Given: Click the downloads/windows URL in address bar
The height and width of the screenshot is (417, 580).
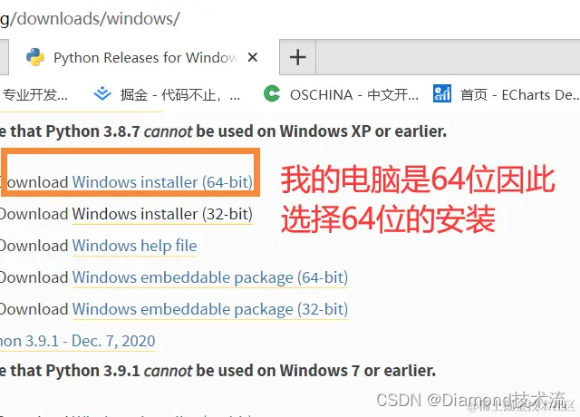Looking at the screenshot, I should [90, 18].
